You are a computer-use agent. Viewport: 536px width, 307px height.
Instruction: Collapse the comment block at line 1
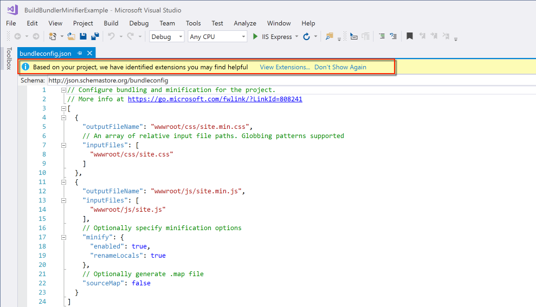[63, 90]
